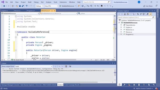The width and height of the screenshot is (160, 90).
Task: Click the Output panel horizontal scrollbar
Action: [50, 82]
